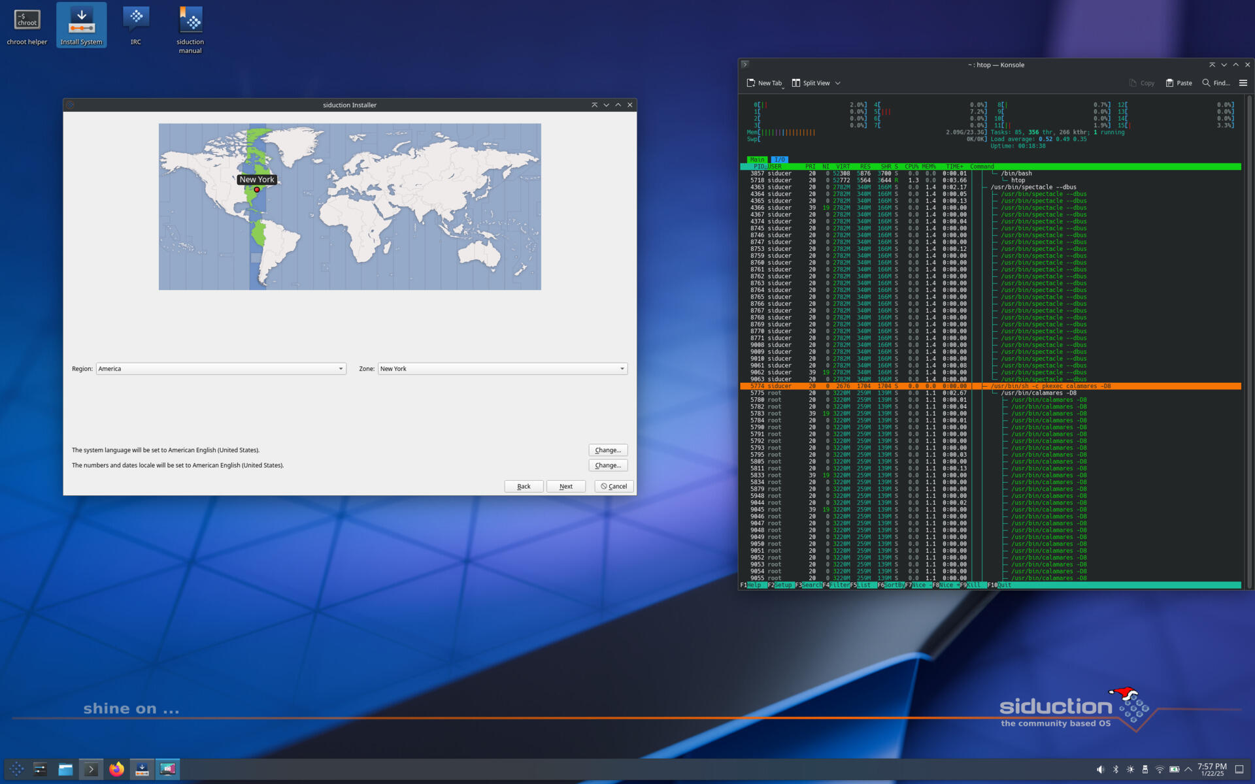
Task: Cancel the siduction installation
Action: coord(614,486)
